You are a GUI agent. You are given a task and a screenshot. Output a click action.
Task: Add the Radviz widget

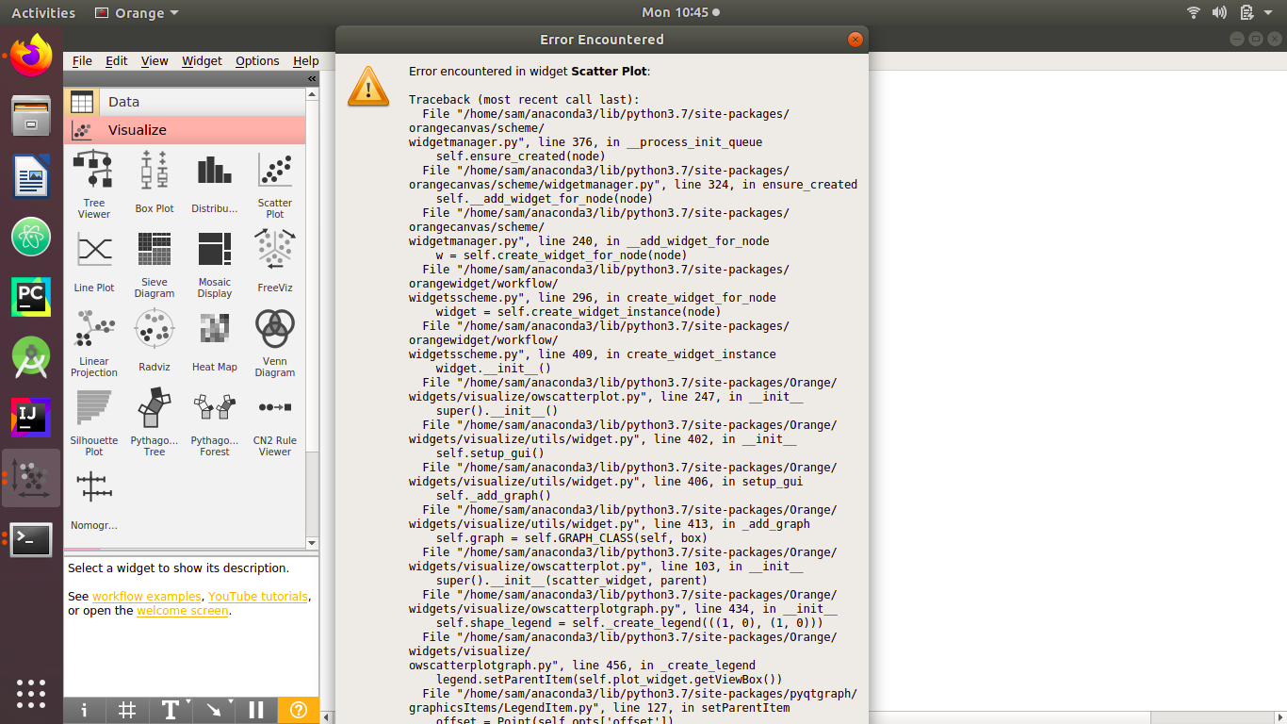coord(154,335)
